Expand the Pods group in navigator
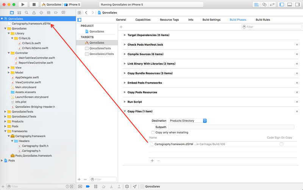Viewport: 303px width, 190px height. click(x=5, y=127)
